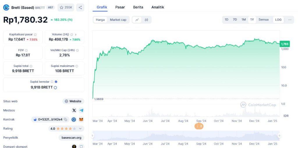Visit basescan.org explorer link
Image resolution: width=298 pixels, height=148 pixels.
pos(71,138)
